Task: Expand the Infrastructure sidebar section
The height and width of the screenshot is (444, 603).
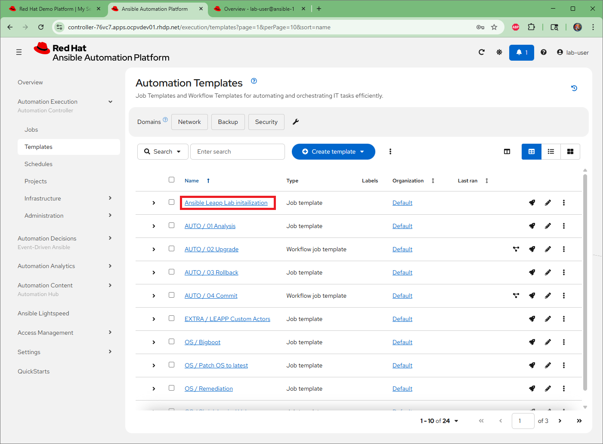Action: tap(69, 198)
